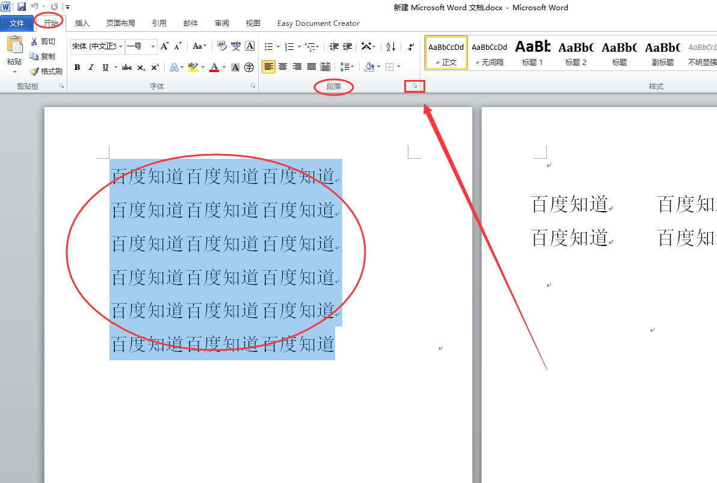Click the Multilevel List icon
This screenshot has width=717, height=483.
pyautogui.click(x=310, y=46)
